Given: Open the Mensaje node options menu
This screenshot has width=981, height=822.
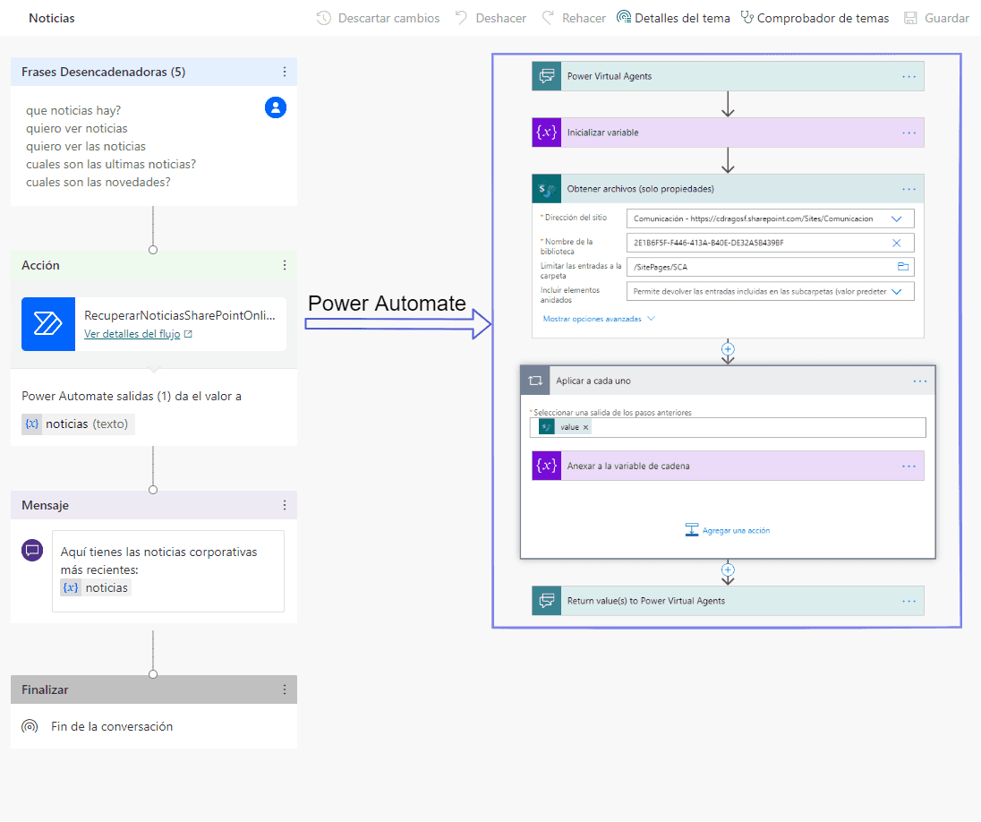Looking at the screenshot, I should click(x=285, y=505).
